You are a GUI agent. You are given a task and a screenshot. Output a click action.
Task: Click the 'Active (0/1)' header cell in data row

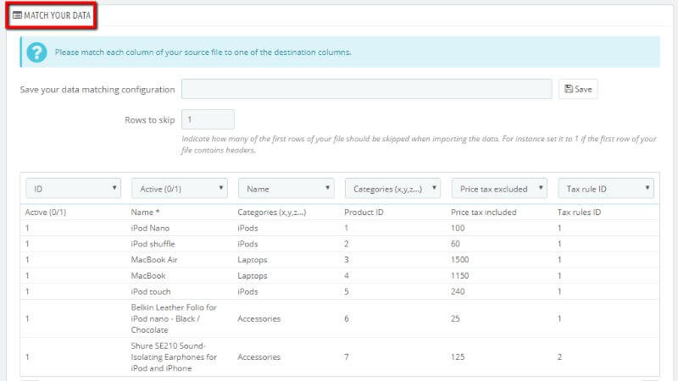pyautogui.click(x=46, y=213)
